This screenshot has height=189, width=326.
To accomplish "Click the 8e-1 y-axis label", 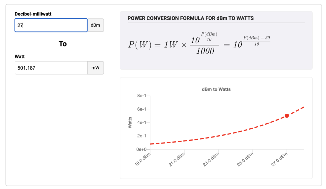I will click(x=142, y=96).
